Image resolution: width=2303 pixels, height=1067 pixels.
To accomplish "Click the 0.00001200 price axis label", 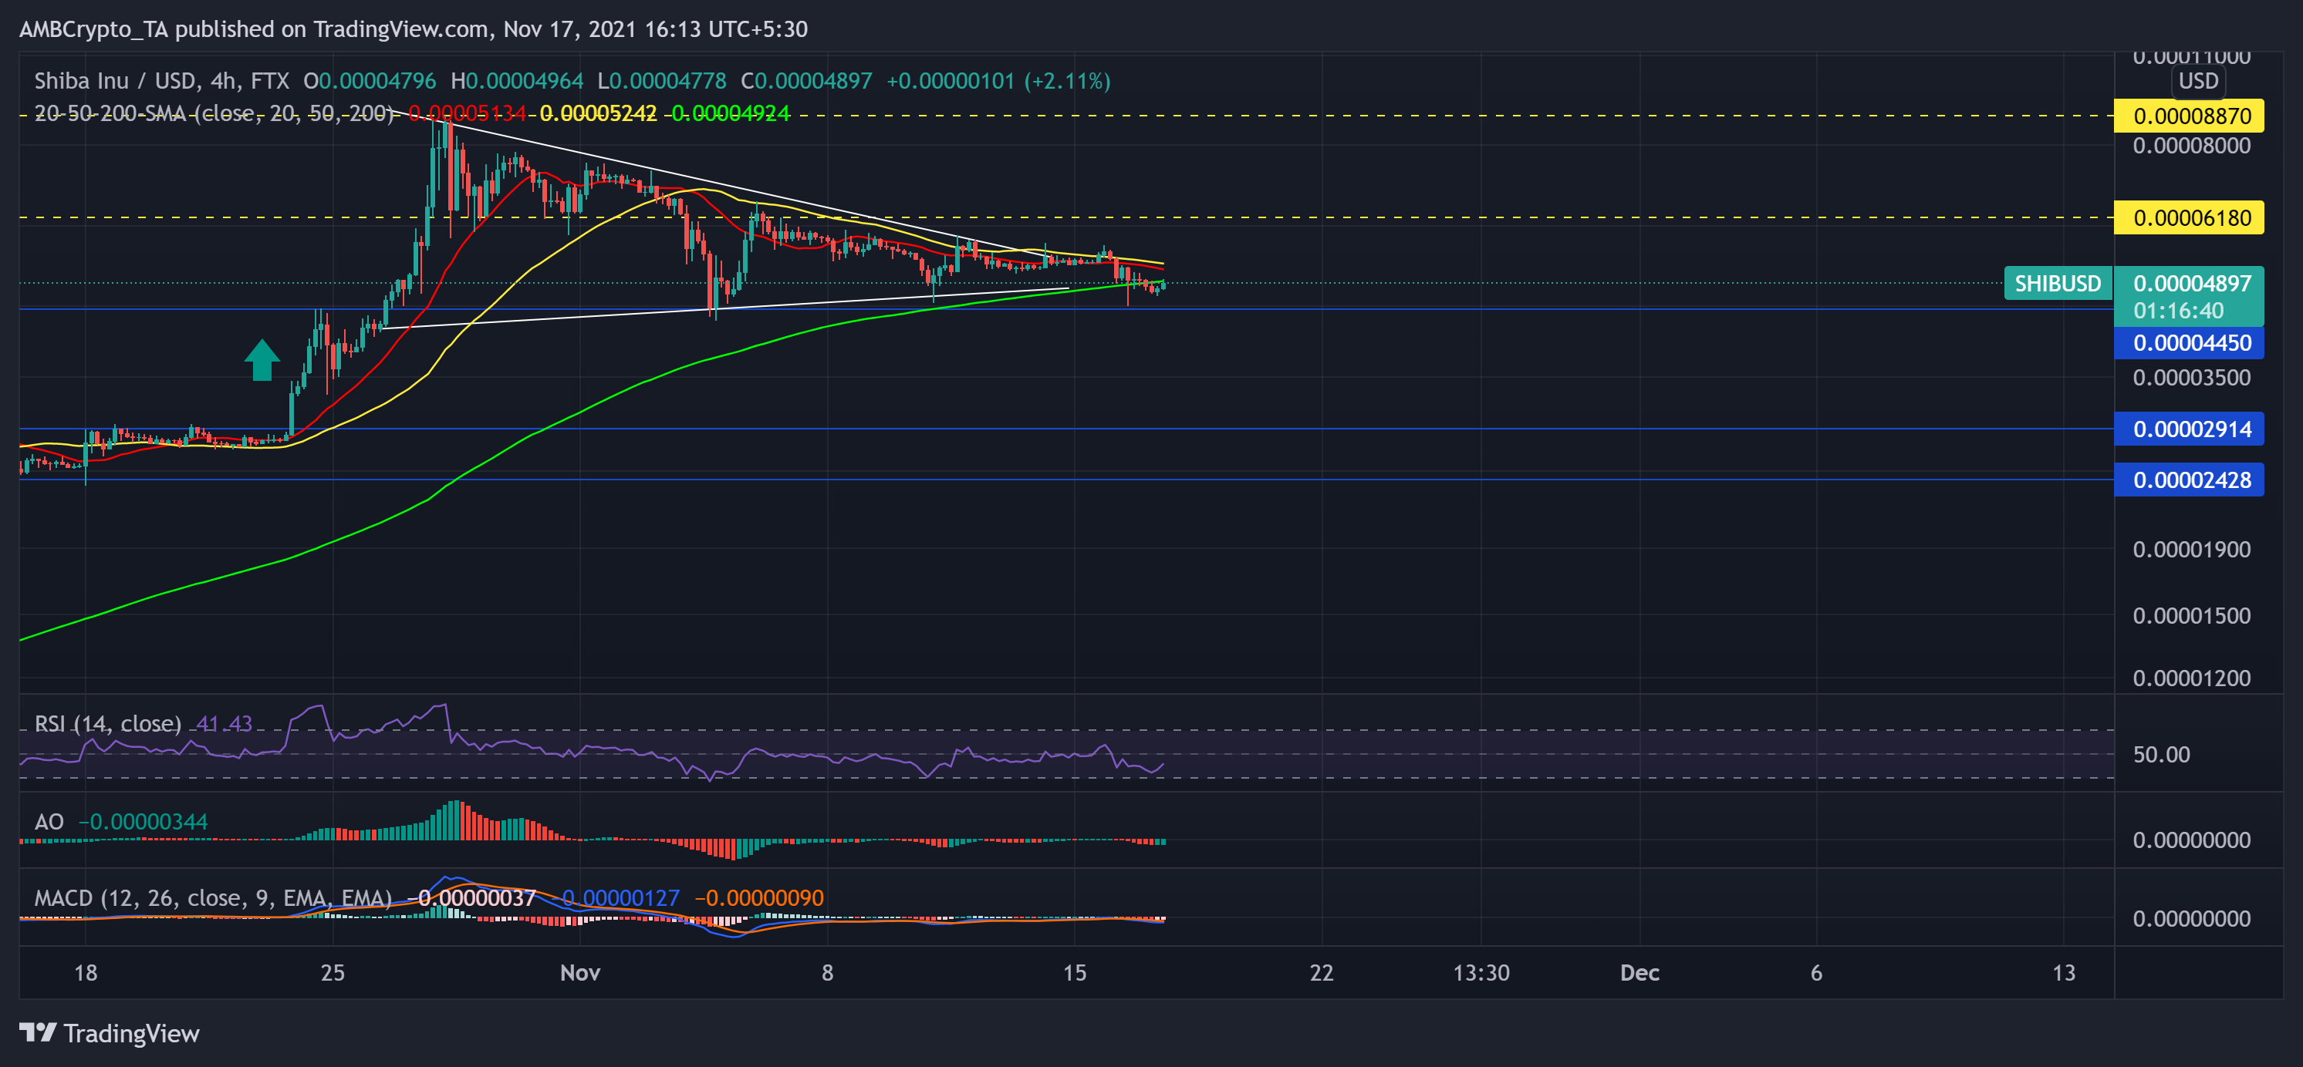I will [x=2191, y=678].
